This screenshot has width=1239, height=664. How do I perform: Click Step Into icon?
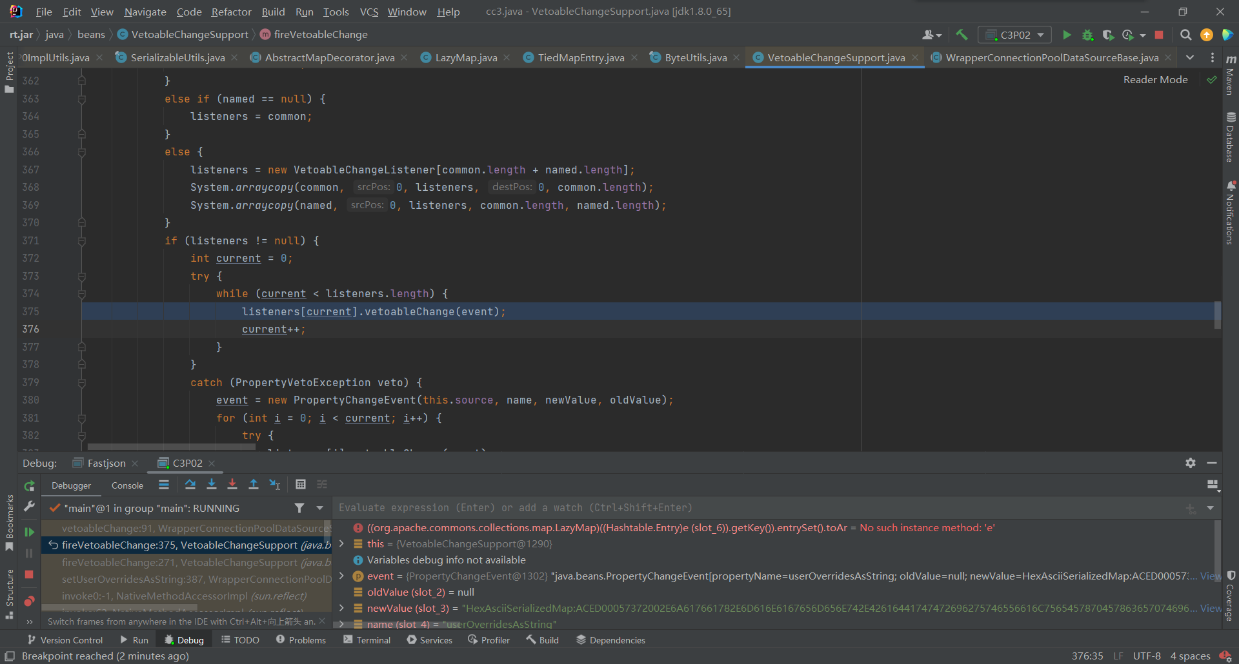211,484
